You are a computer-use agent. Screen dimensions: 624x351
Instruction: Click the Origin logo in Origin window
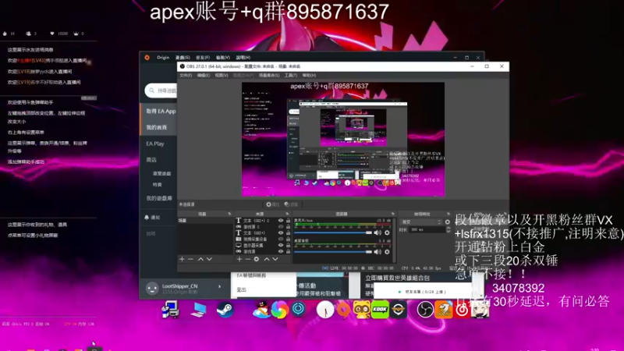147,57
